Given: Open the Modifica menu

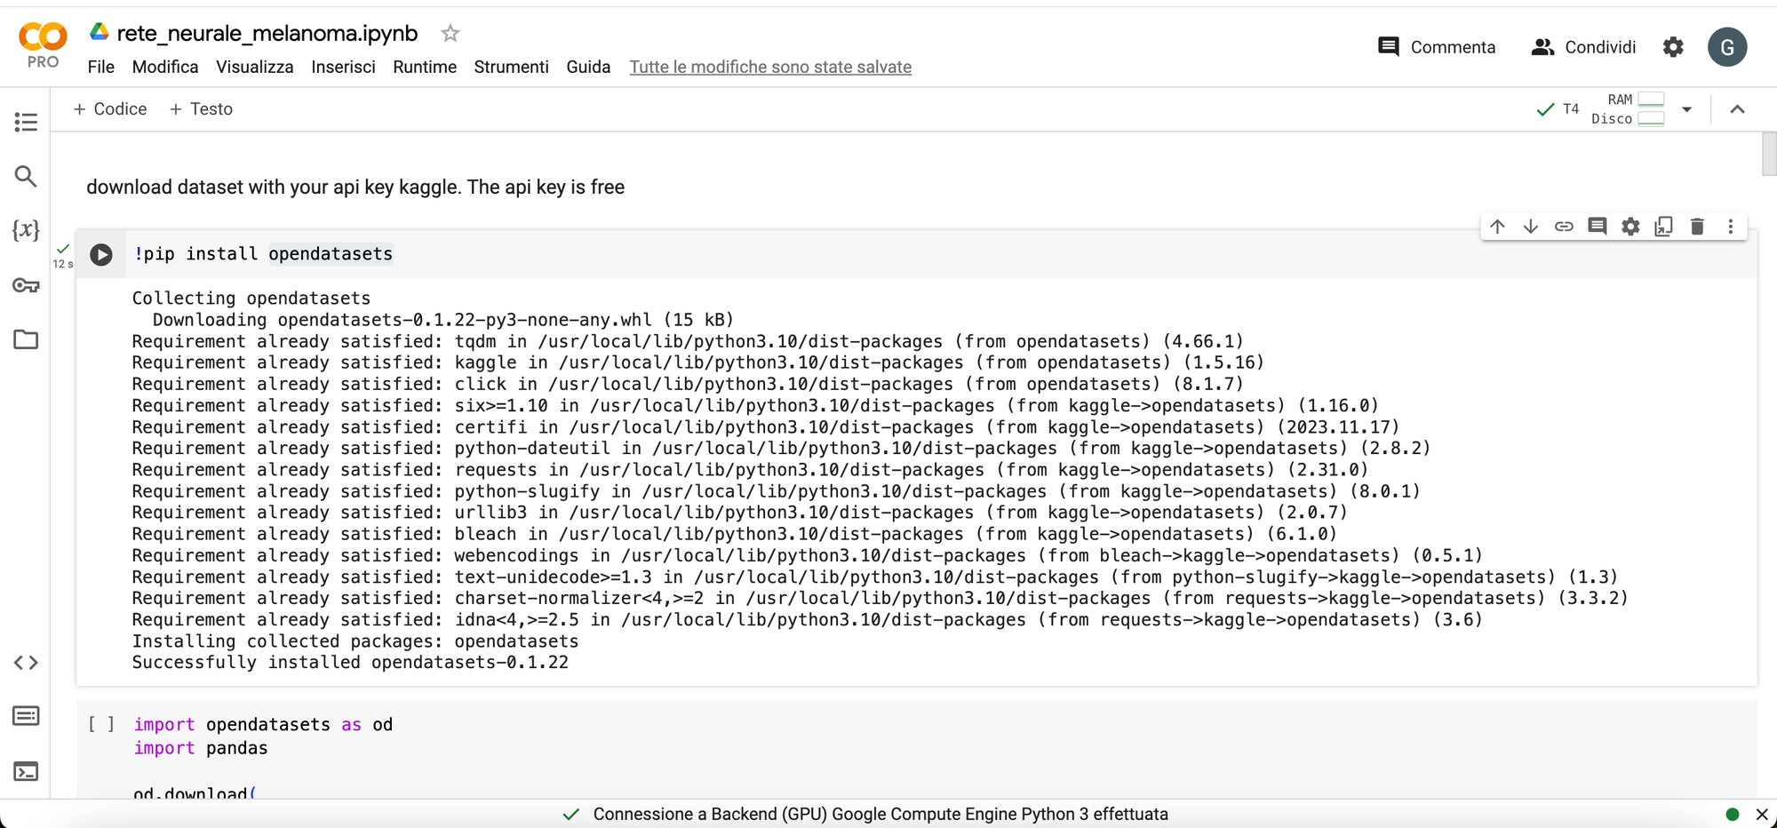Looking at the screenshot, I should [165, 67].
